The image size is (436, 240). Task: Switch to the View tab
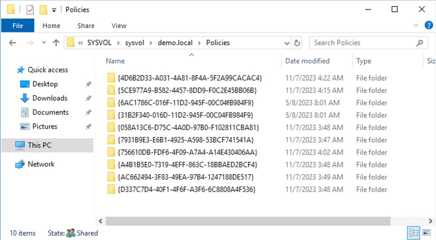click(x=118, y=26)
